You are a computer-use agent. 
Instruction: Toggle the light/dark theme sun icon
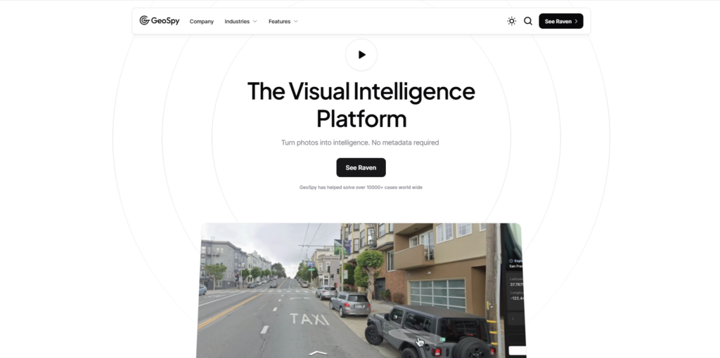(512, 21)
